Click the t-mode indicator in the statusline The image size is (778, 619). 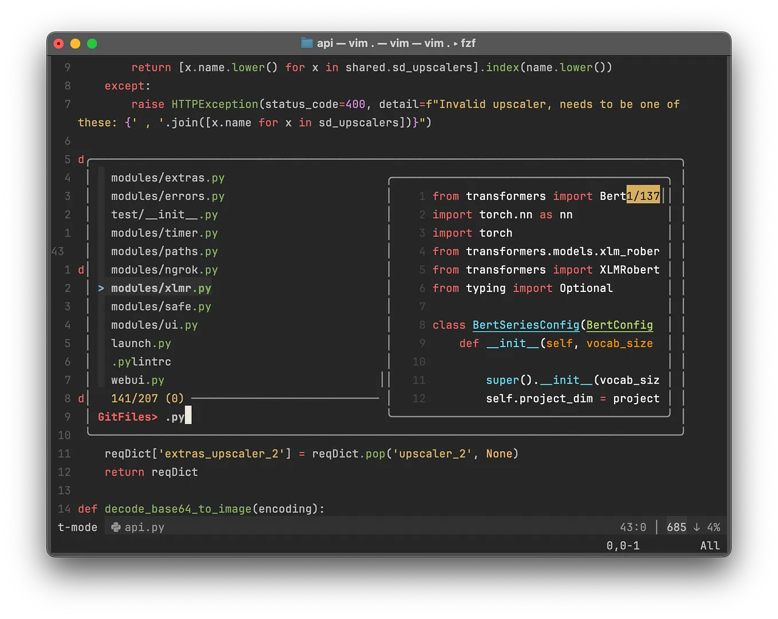pos(77,527)
